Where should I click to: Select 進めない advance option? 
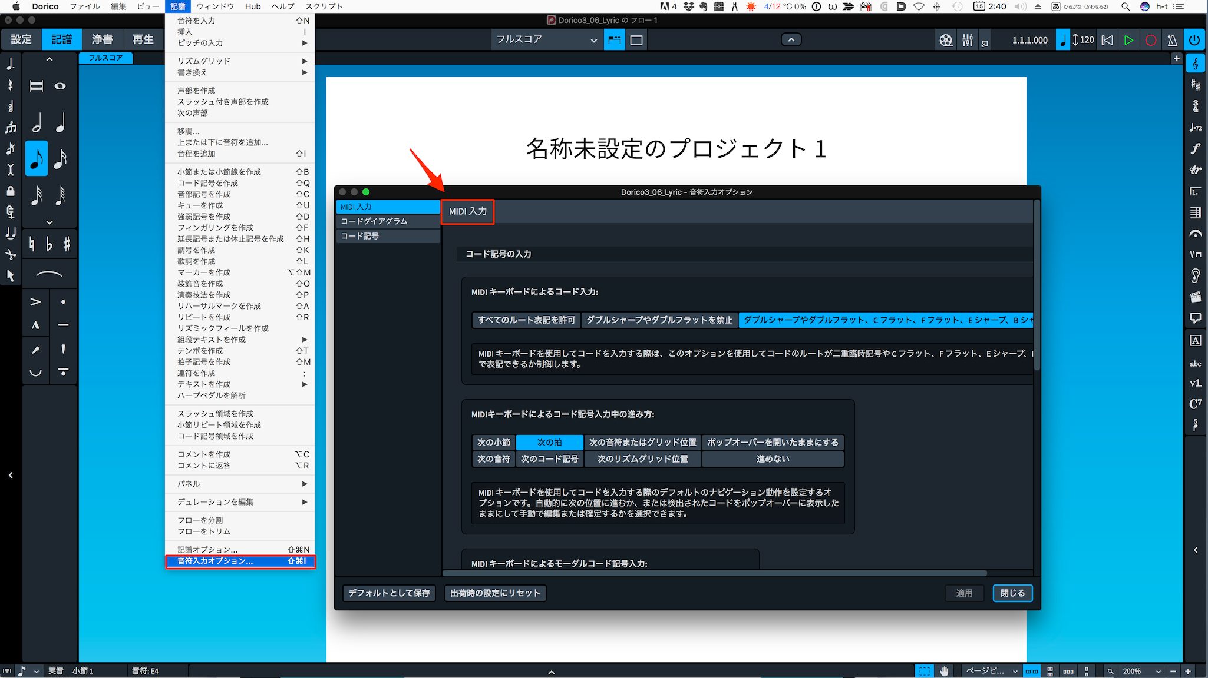pos(773,458)
